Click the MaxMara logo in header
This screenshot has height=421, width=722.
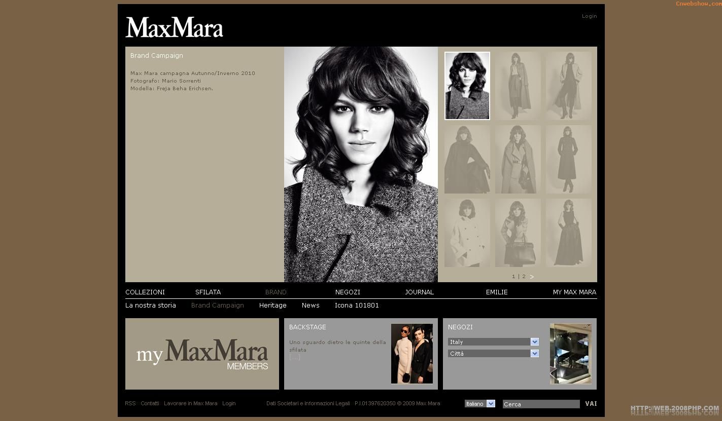(174, 27)
